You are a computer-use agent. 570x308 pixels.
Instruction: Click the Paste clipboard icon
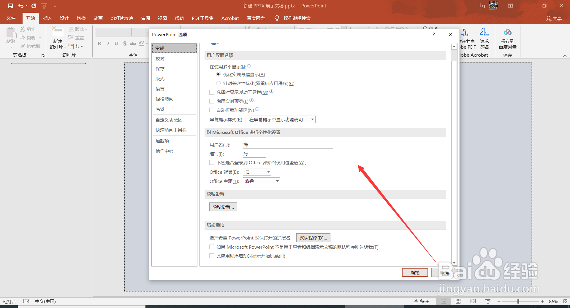11,33
